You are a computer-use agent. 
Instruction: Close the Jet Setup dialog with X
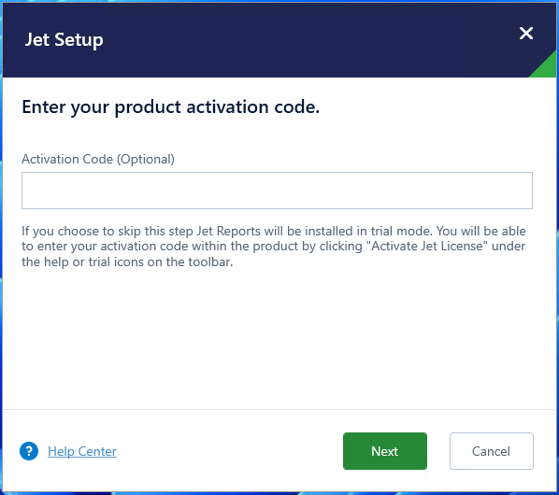pos(526,34)
